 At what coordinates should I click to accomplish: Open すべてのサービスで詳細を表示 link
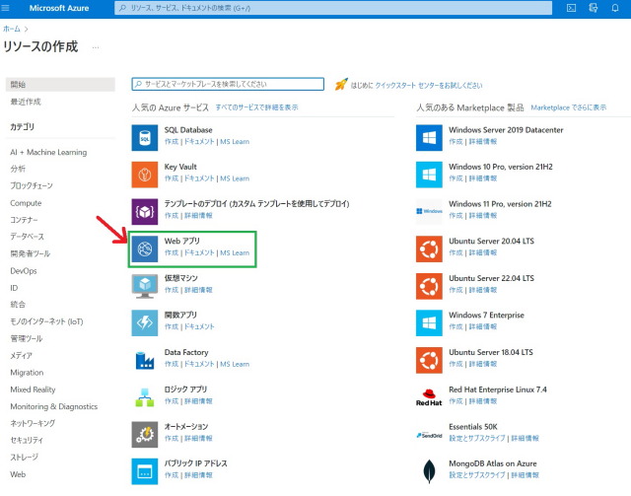(256, 107)
